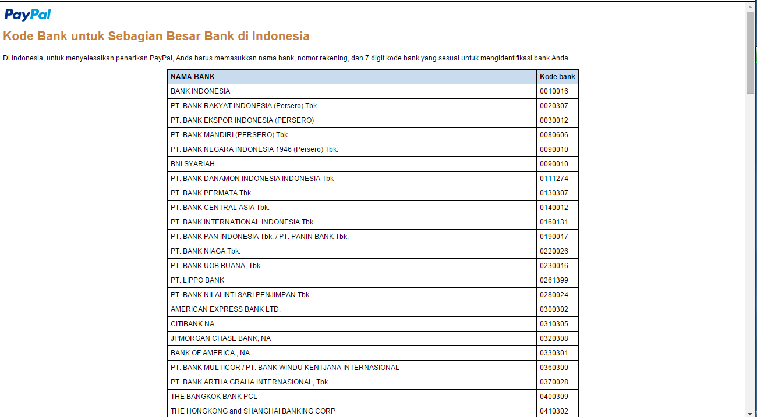
Task: Click AMERICAN EXPRESS BANK LTD.
Action: coord(225,309)
